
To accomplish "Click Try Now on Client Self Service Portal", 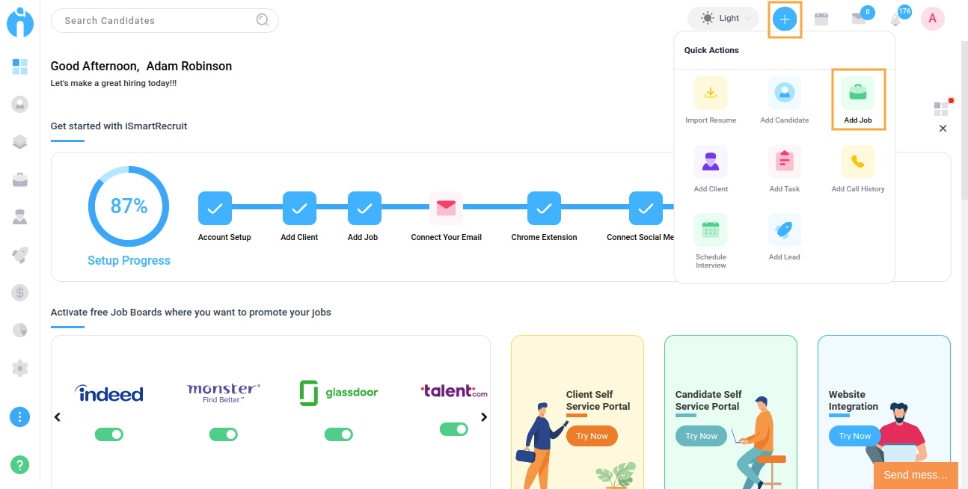I will click(x=592, y=436).
